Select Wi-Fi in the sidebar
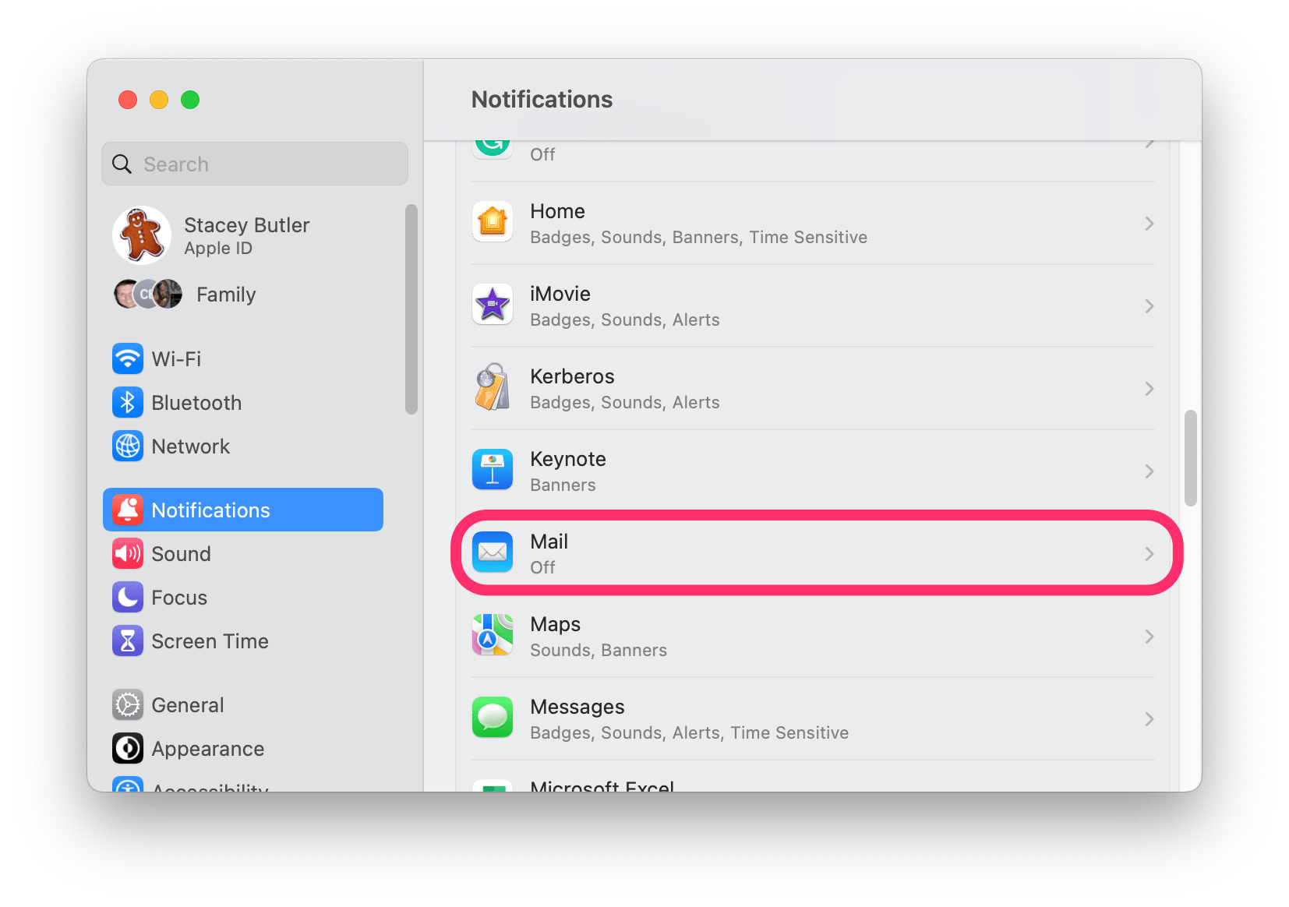Screen dimensions: 1289x907 [243, 358]
